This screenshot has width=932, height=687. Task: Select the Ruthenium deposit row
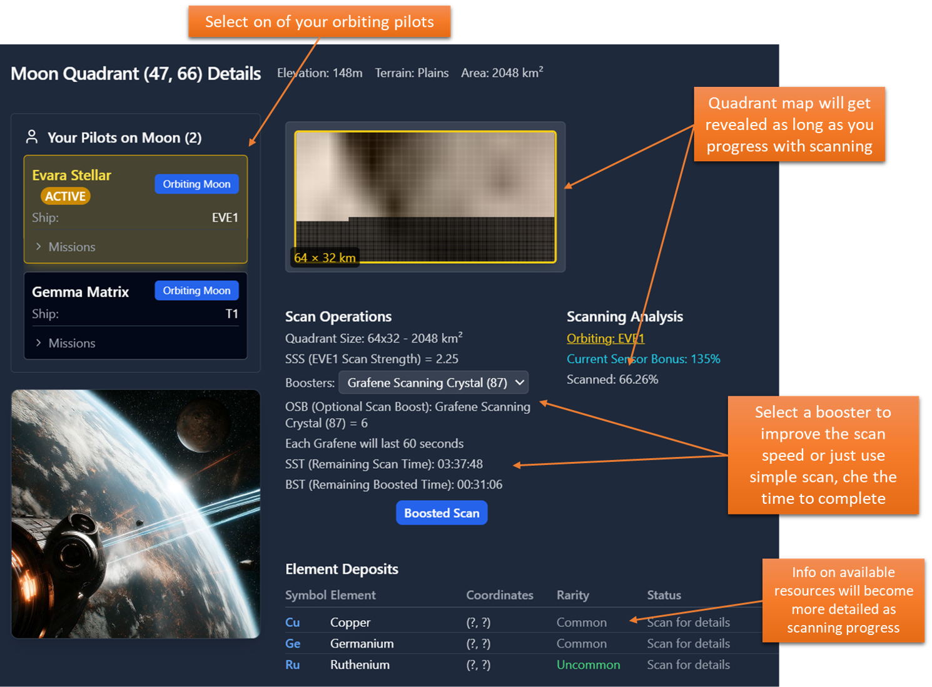click(x=360, y=665)
